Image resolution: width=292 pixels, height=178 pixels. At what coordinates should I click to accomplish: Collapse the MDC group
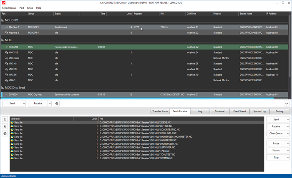pyautogui.click(x=3, y=40)
